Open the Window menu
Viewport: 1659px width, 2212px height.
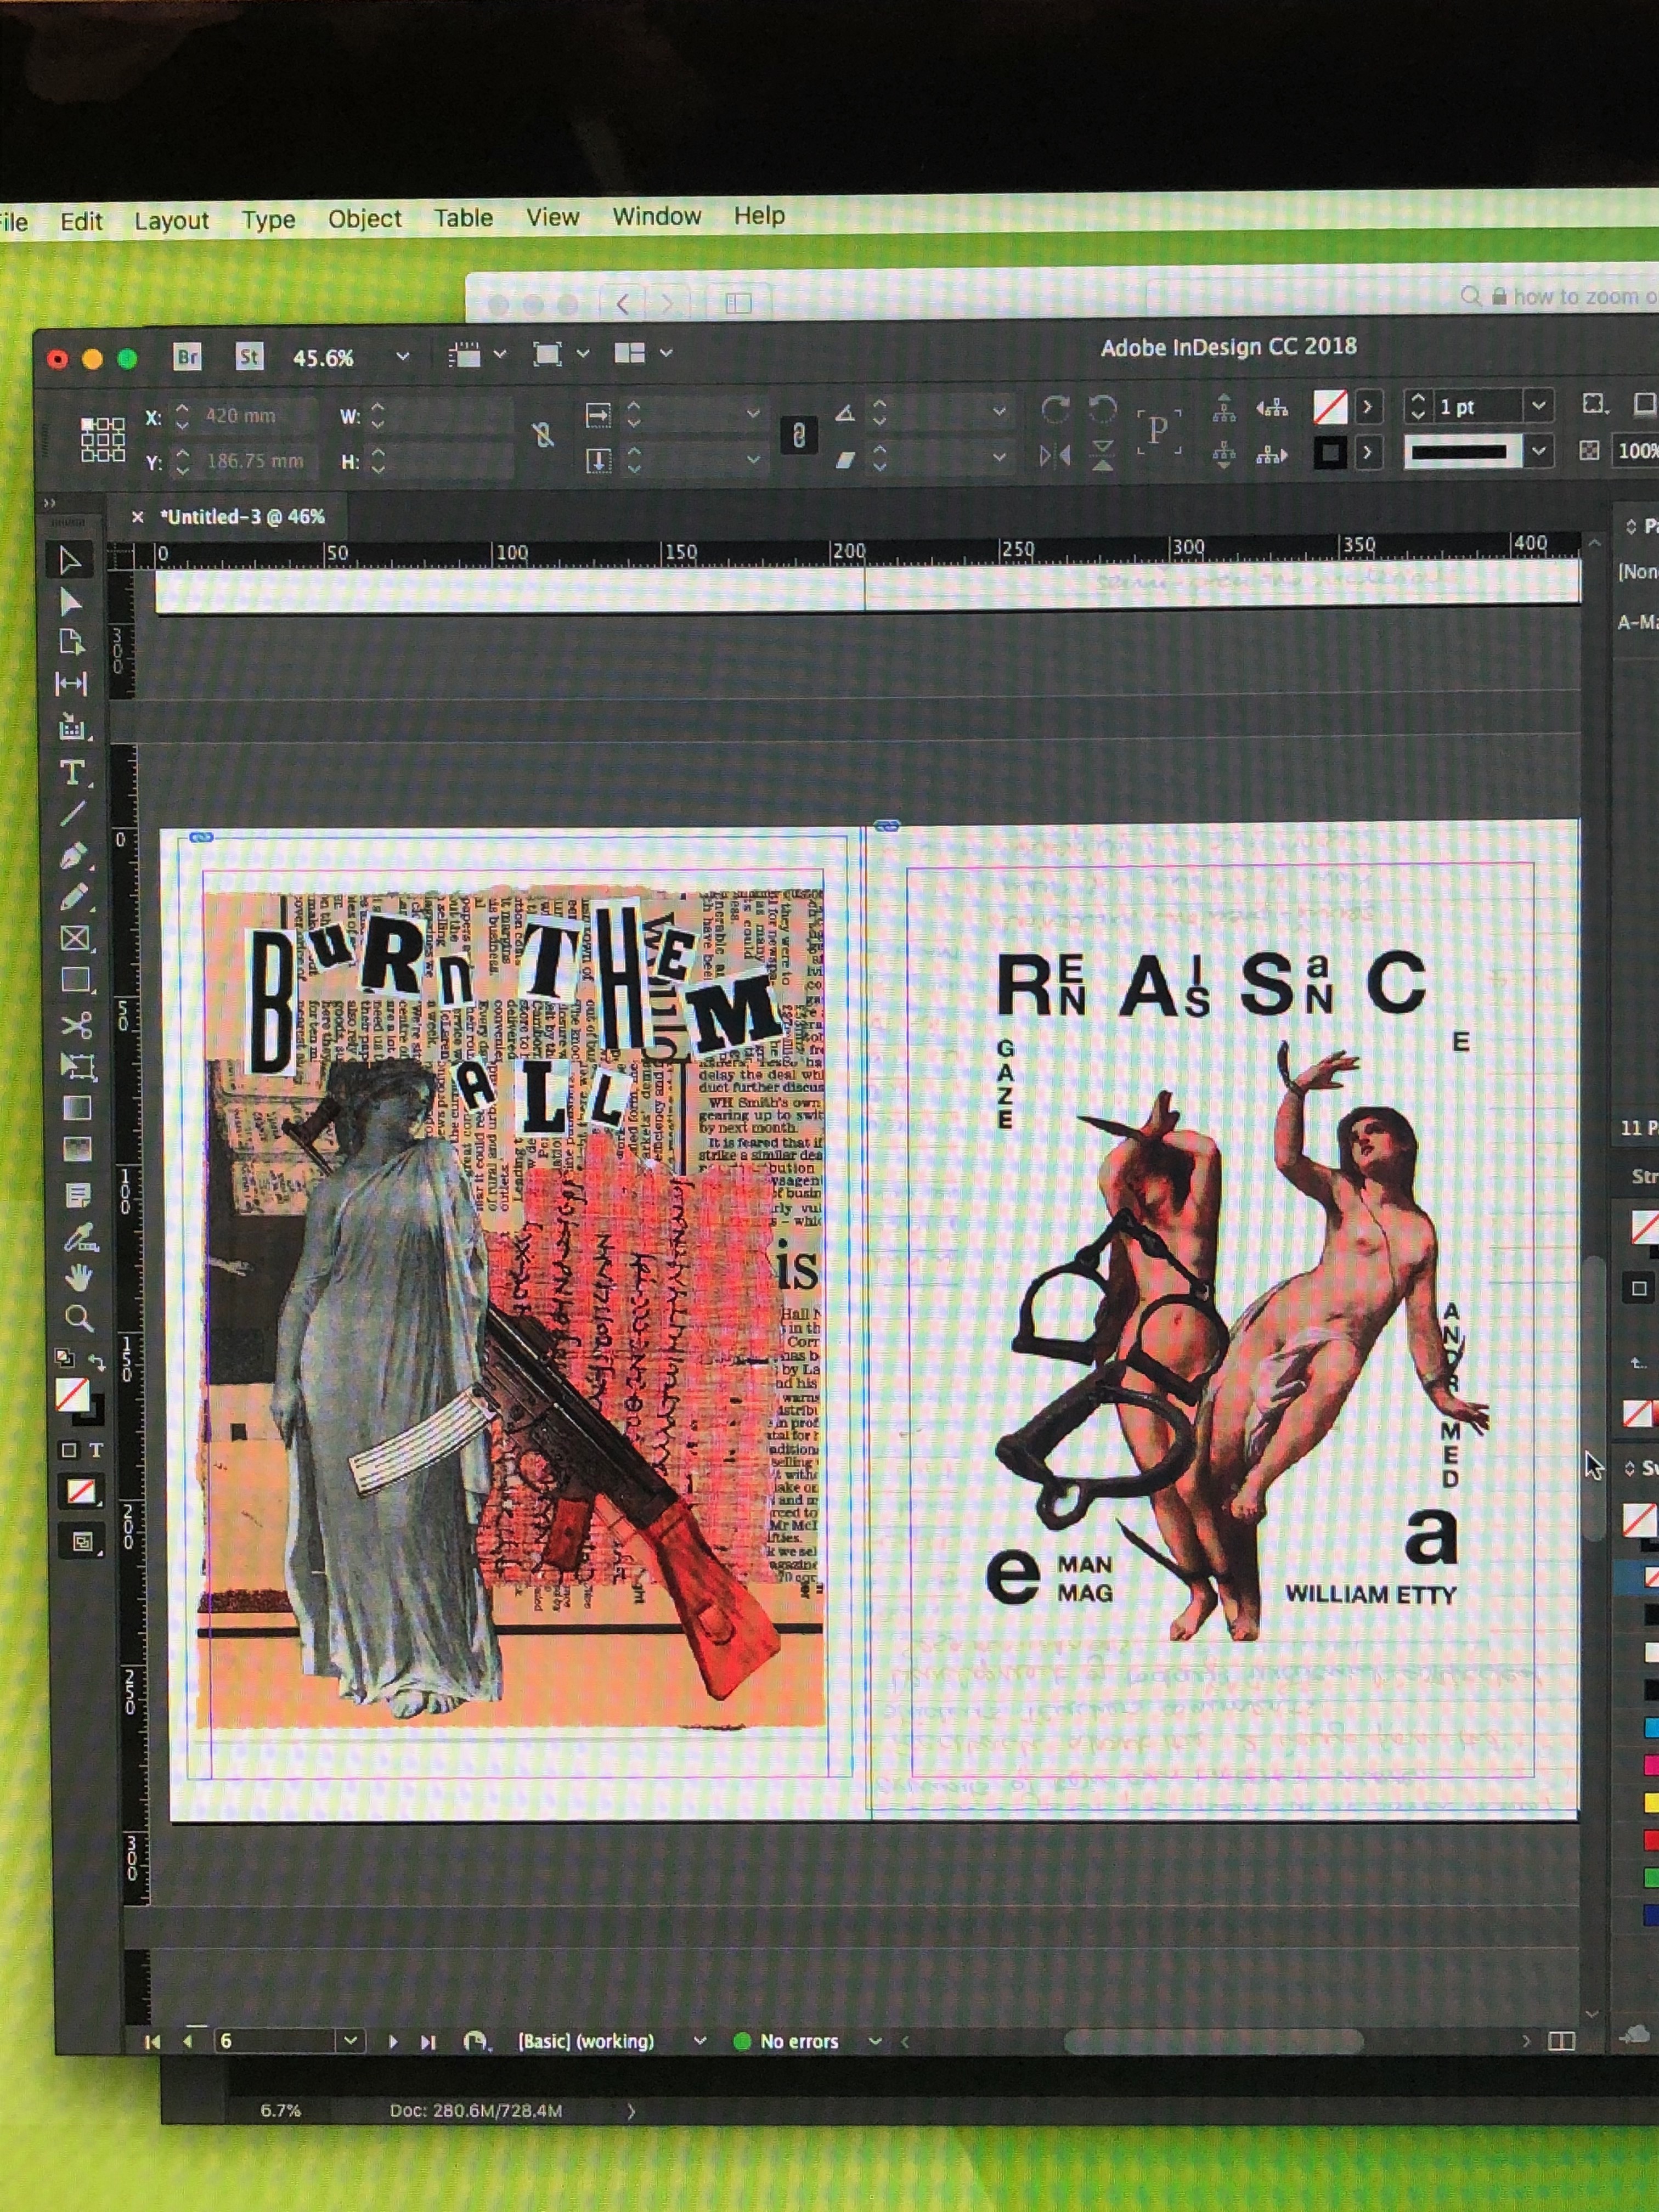tap(656, 216)
